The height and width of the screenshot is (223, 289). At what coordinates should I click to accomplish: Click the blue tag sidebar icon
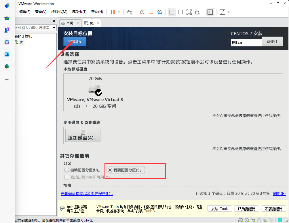click(x=7, y=6)
